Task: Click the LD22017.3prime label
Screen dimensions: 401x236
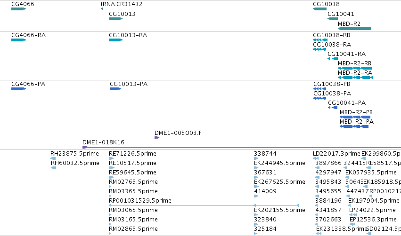Action: pos(336,154)
